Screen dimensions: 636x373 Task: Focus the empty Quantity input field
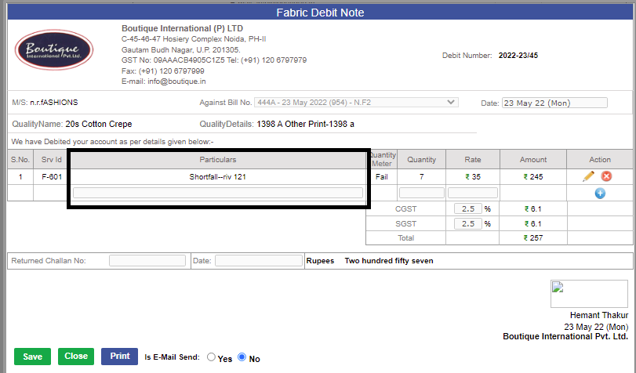[x=421, y=193]
